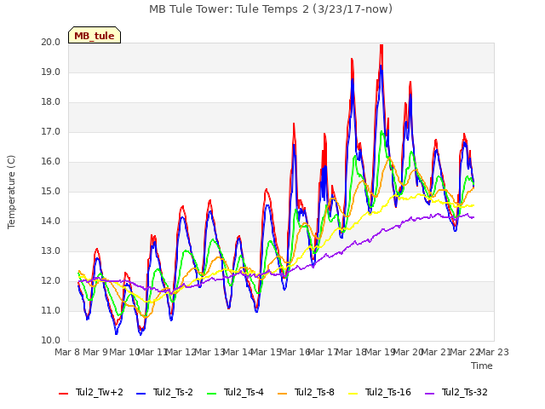Select the Tul2_Ts-2 legend entry
The width and height of the screenshot is (545, 409).
(164, 392)
